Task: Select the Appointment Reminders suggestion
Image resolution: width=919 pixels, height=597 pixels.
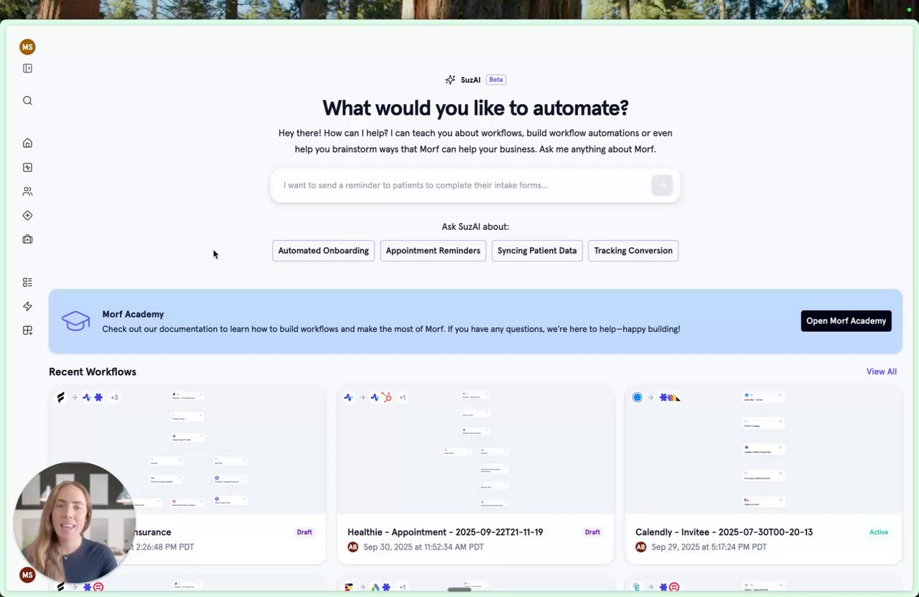Action: pos(433,251)
